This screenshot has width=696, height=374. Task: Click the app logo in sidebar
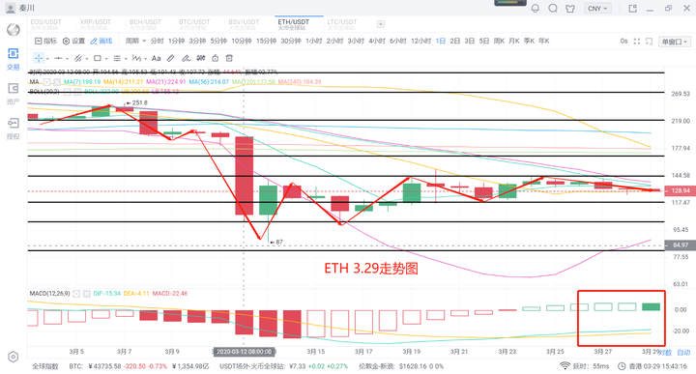point(14,30)
